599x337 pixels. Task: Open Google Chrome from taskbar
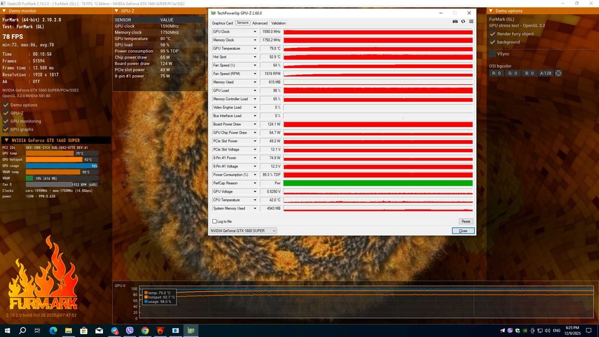click(145, 330)
